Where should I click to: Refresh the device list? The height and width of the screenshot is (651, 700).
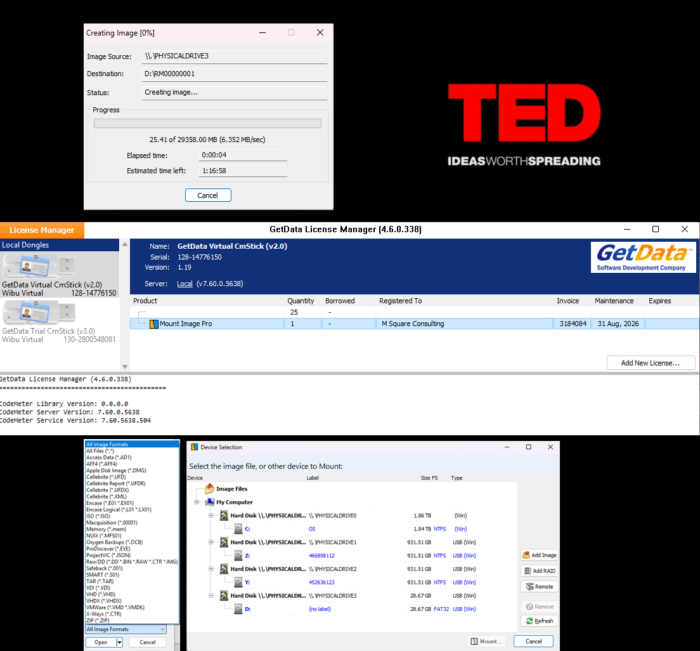[x=539, y=621]
